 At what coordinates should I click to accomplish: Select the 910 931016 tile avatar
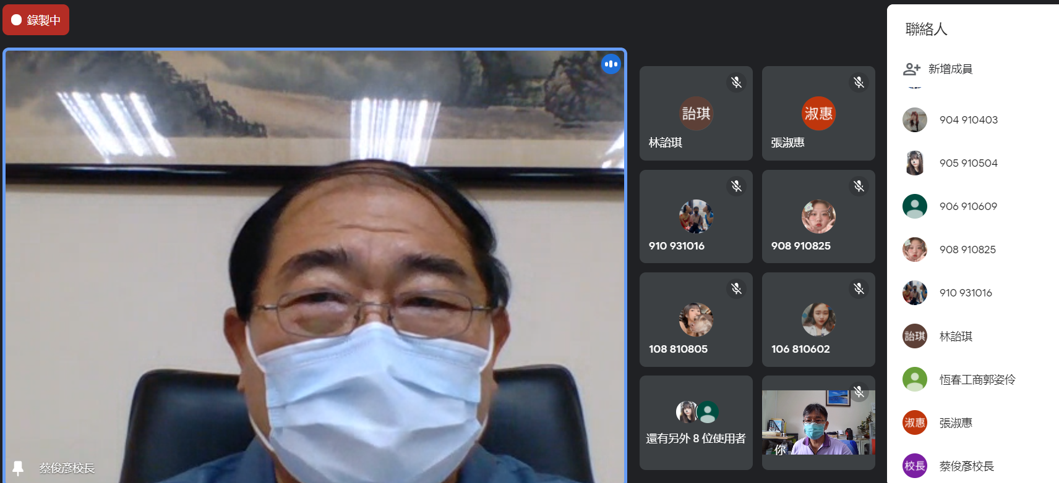point(696,216)
